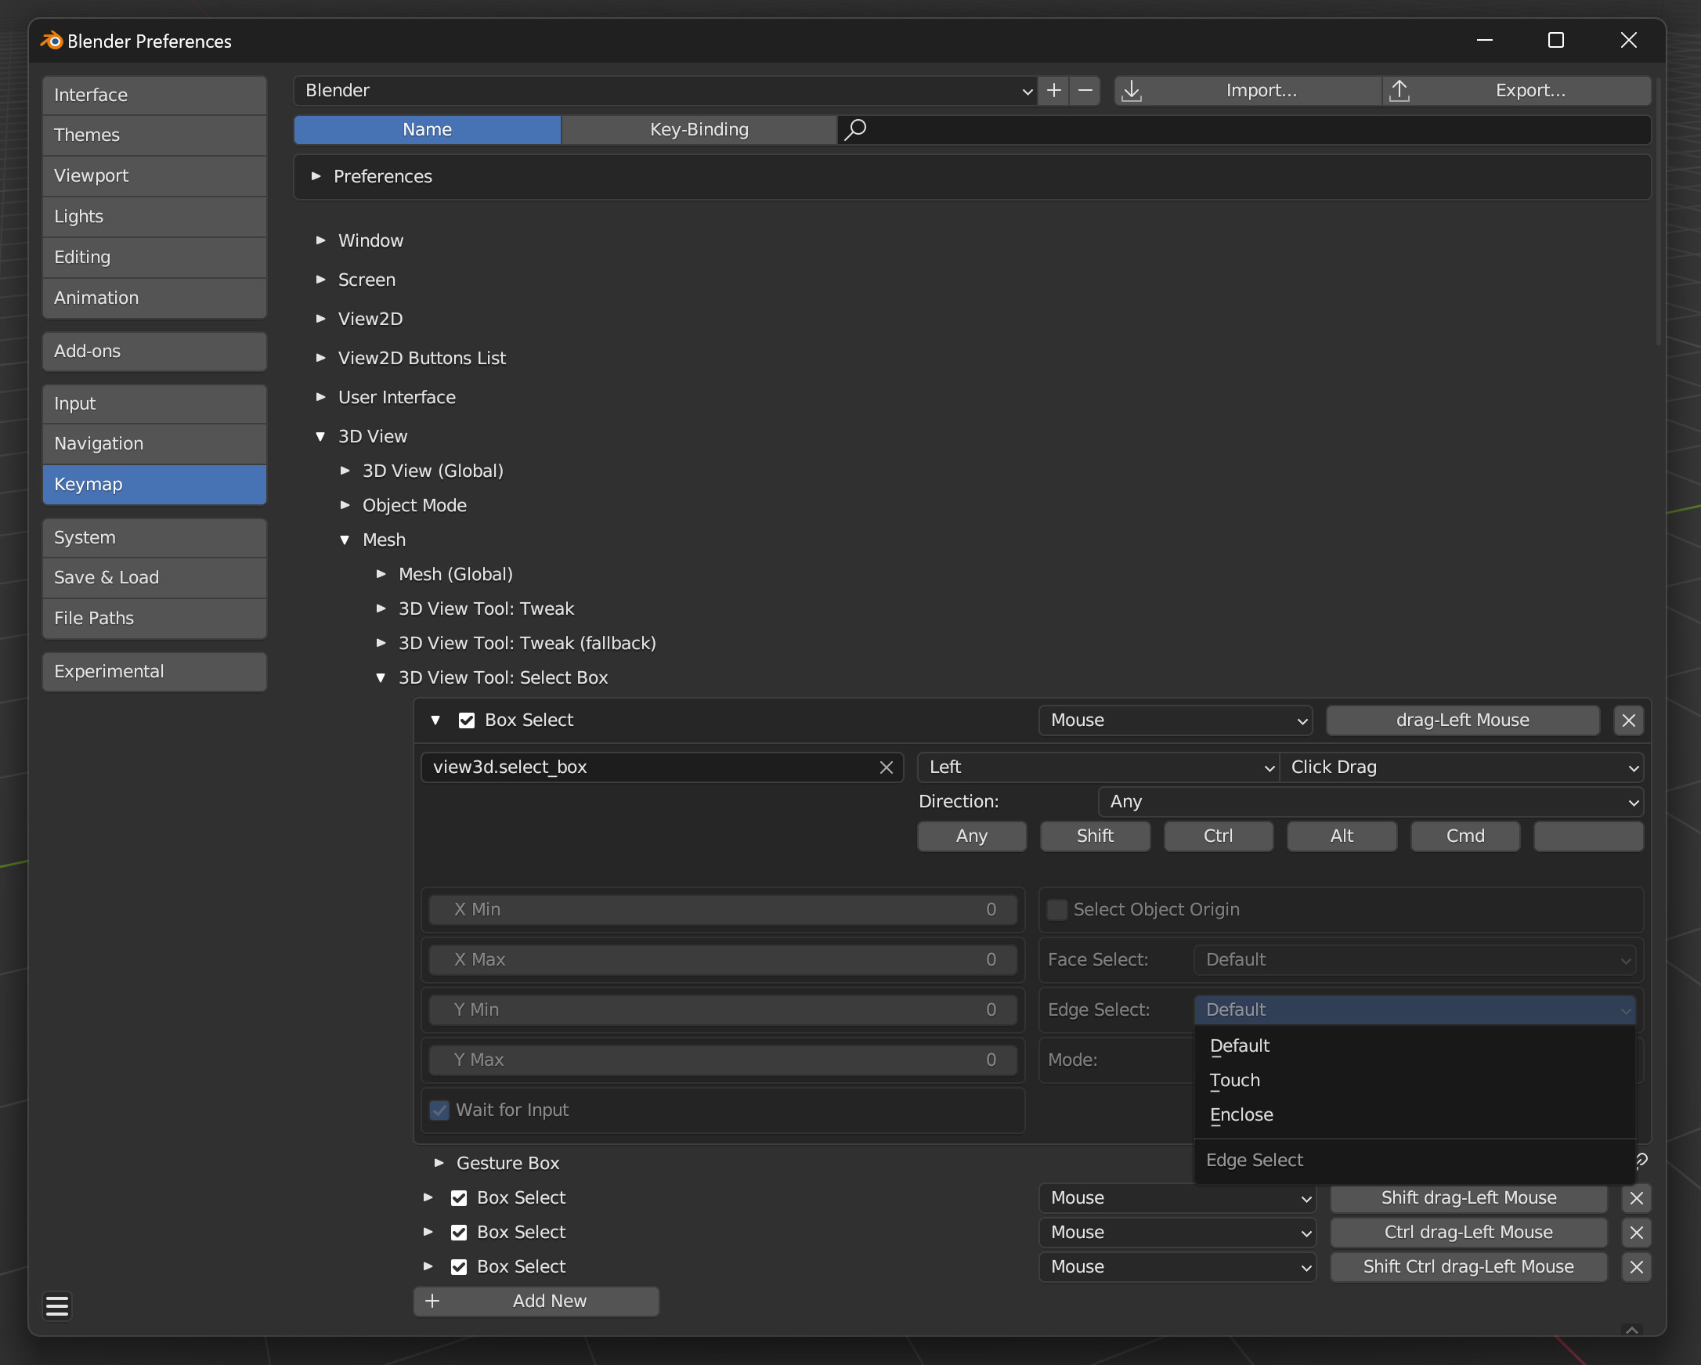Click the minus icon to remove keymap preset
The height and width of the screenshot is (1365, 1701).
click(x=1085, y=91)
